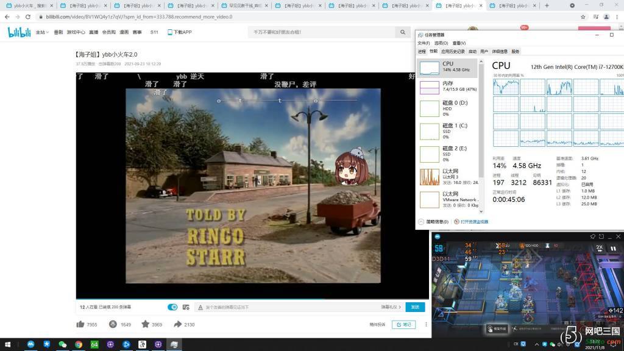The width and height of the screenshot is (624, 351).
Task: Click the danmaku font style icon
Action: pos(200,307)
